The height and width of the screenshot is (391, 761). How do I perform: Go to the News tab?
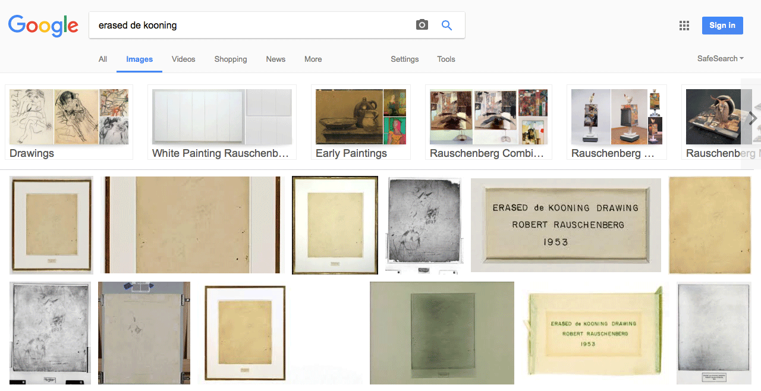click(x=276, y=59)
